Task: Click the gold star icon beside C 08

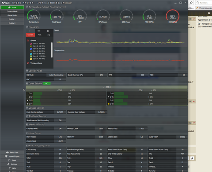Action: pyautogui.click(x=109, y=104)
